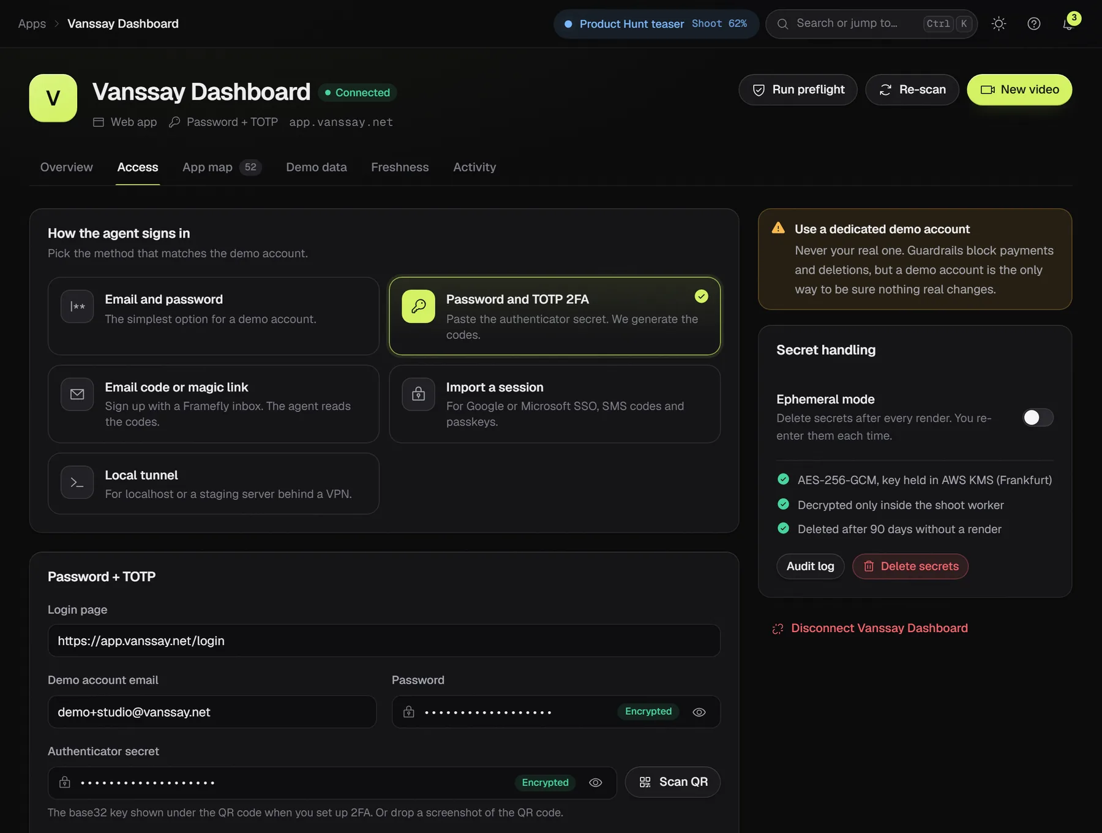Click the Re-scan button
This screenshot has height=833, width=1102.
(912, 90)
